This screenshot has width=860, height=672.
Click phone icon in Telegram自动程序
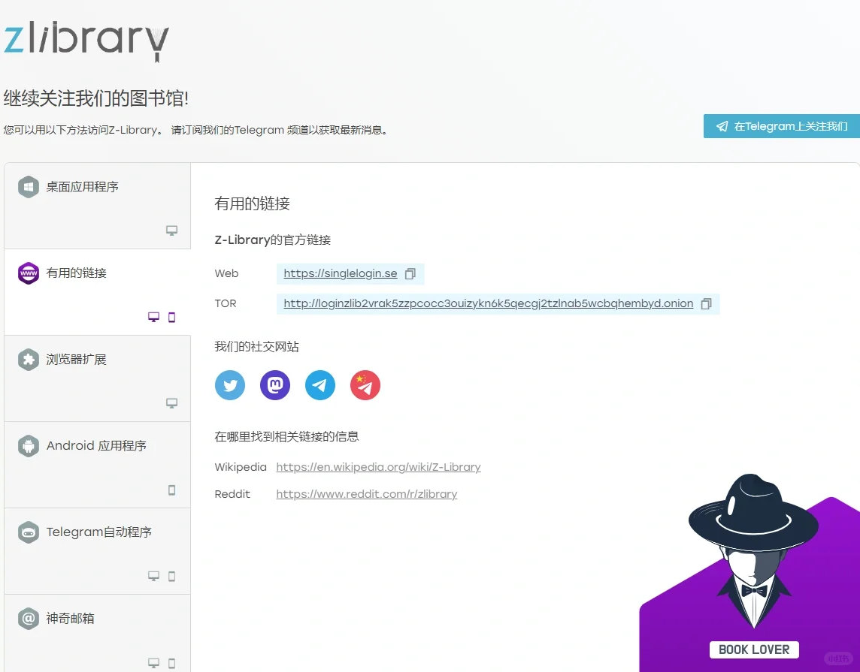[171, 576]
